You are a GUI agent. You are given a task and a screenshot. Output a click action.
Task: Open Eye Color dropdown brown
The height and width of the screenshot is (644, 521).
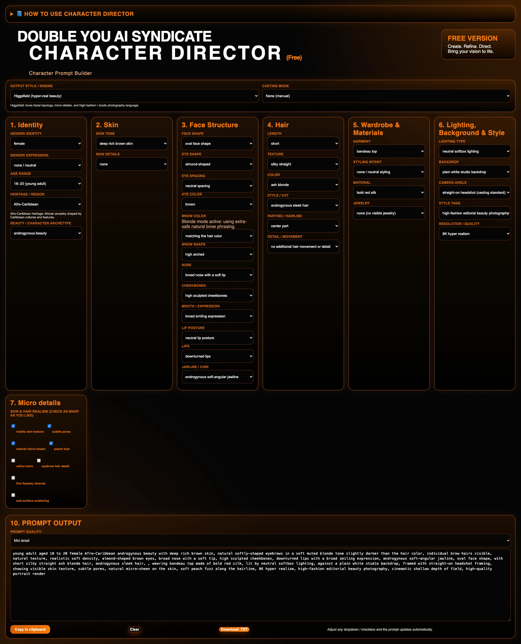tap(217, 204)
